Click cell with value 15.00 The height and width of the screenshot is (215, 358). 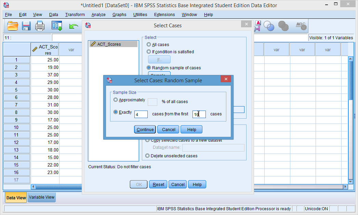coord(45,157)
